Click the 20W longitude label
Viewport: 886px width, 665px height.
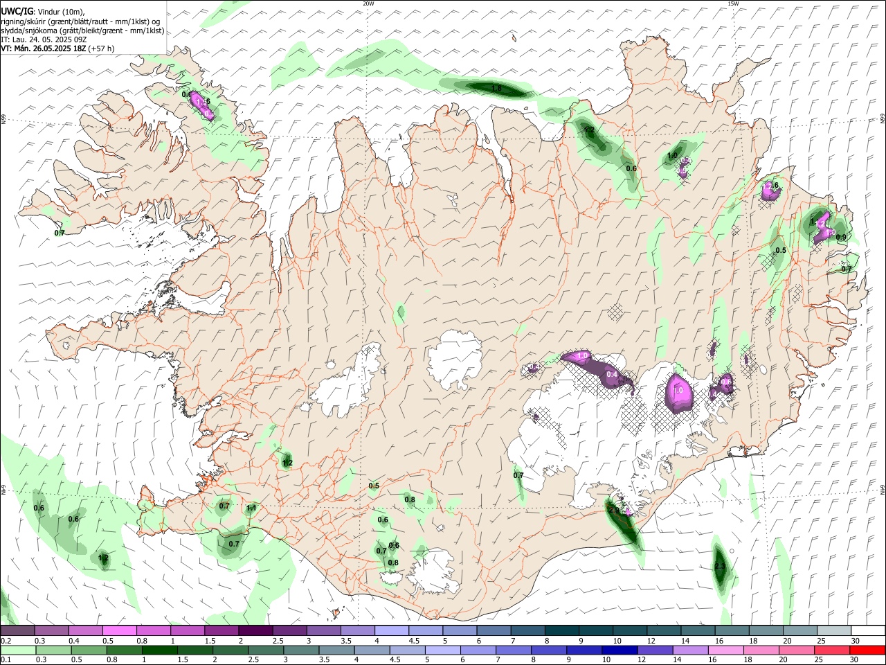coord(368,3)
